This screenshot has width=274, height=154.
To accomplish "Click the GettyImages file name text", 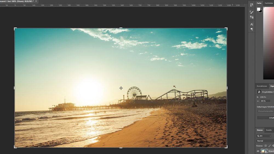I will tap(265, 107).
